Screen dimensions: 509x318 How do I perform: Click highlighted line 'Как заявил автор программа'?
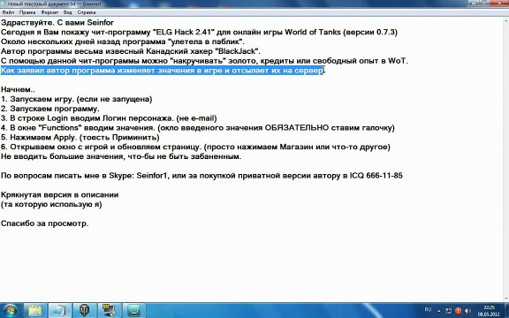tap(163, 71)
